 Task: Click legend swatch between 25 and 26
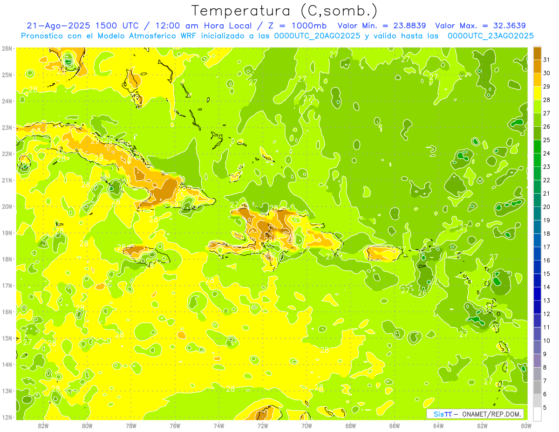tap(537, 133)
